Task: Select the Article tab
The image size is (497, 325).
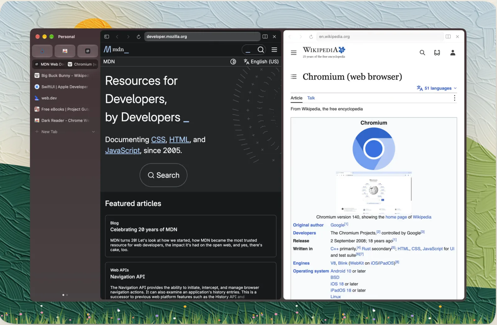Action: [296, 98]
